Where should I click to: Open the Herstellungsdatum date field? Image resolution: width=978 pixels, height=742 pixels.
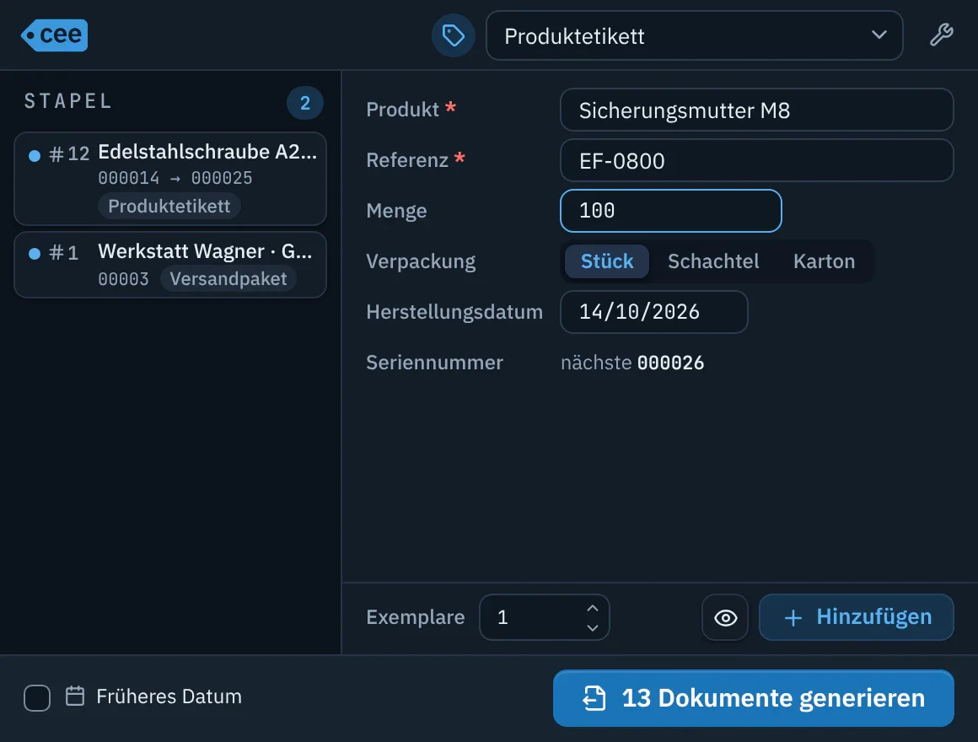point(653,312)
